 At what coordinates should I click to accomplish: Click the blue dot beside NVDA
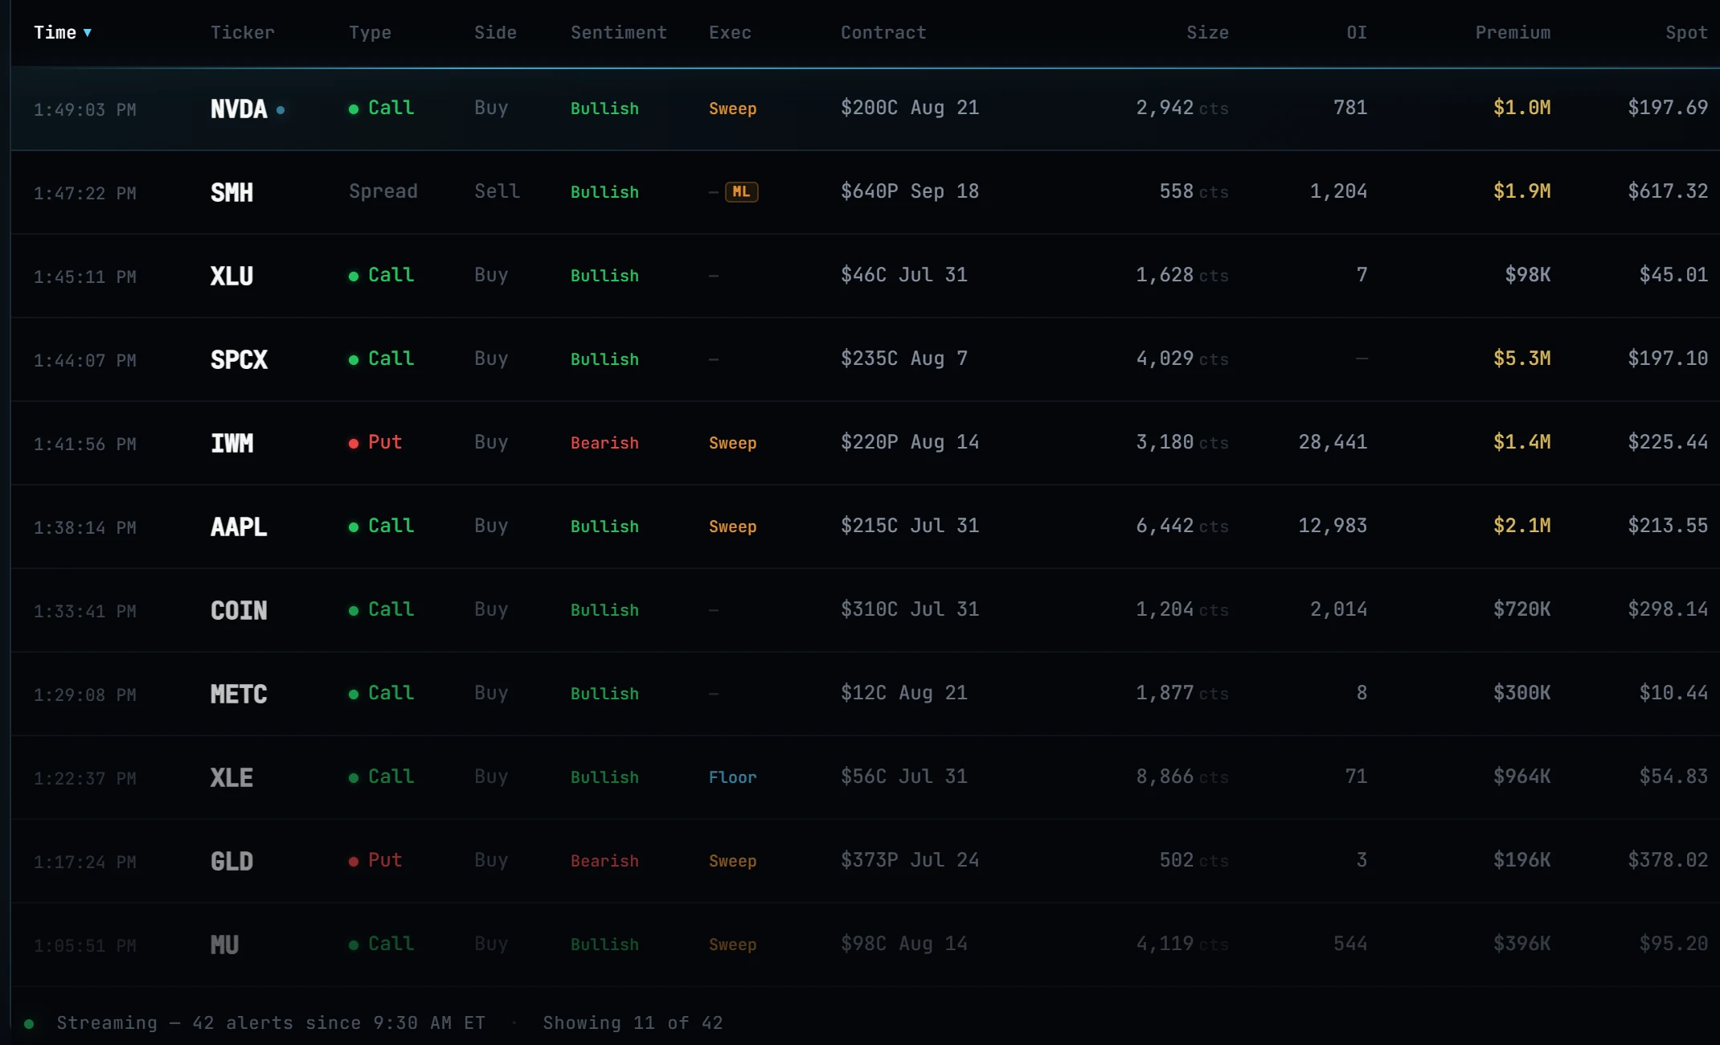tap(281, 110)
